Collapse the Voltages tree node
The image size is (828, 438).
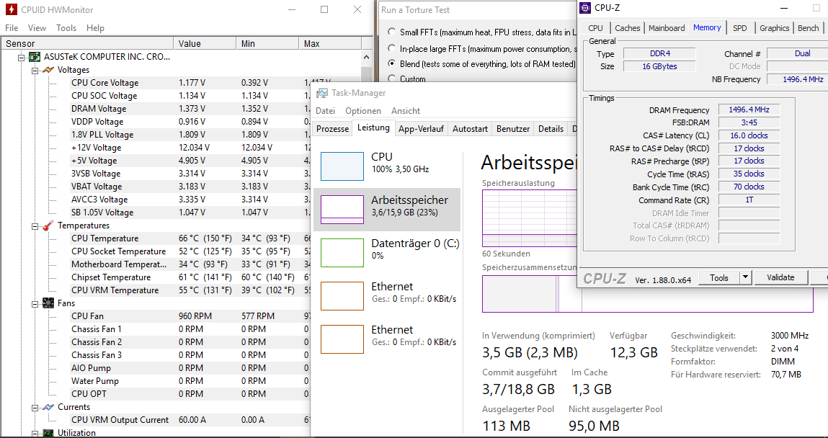pyautogui.click(x=35, y=70)
